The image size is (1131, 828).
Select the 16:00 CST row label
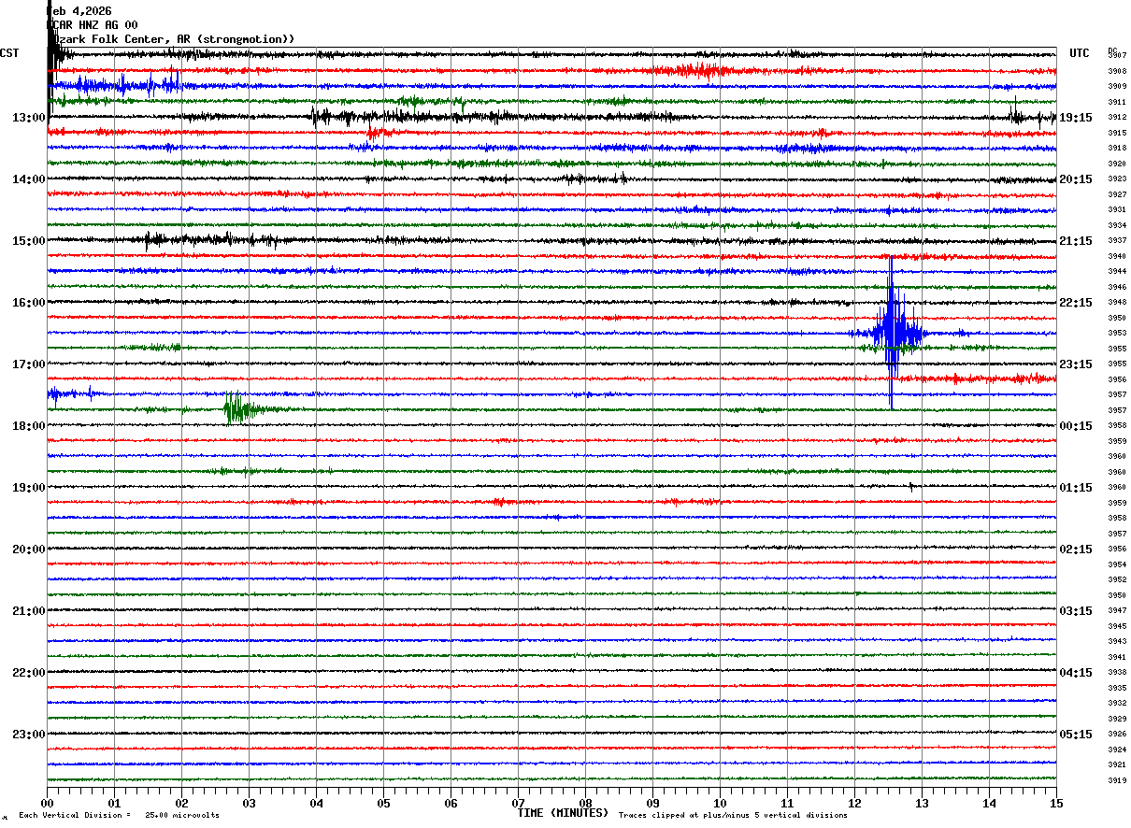pos(29,303)
